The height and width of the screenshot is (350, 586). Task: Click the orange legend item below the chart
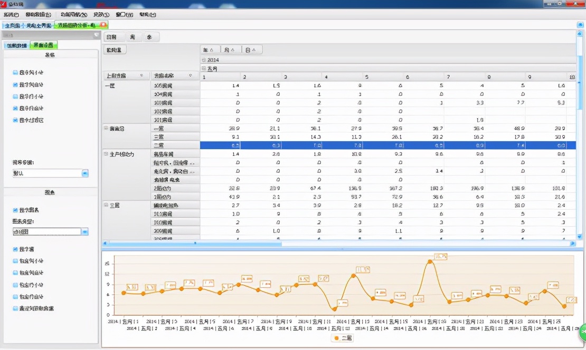[x=343, y=338]
